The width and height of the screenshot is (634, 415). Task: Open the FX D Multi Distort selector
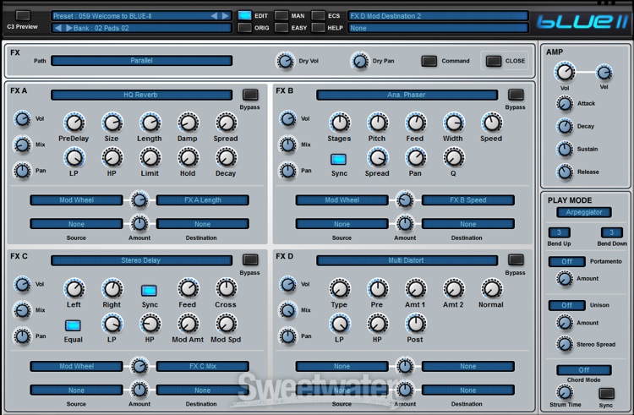click(407, 260)
